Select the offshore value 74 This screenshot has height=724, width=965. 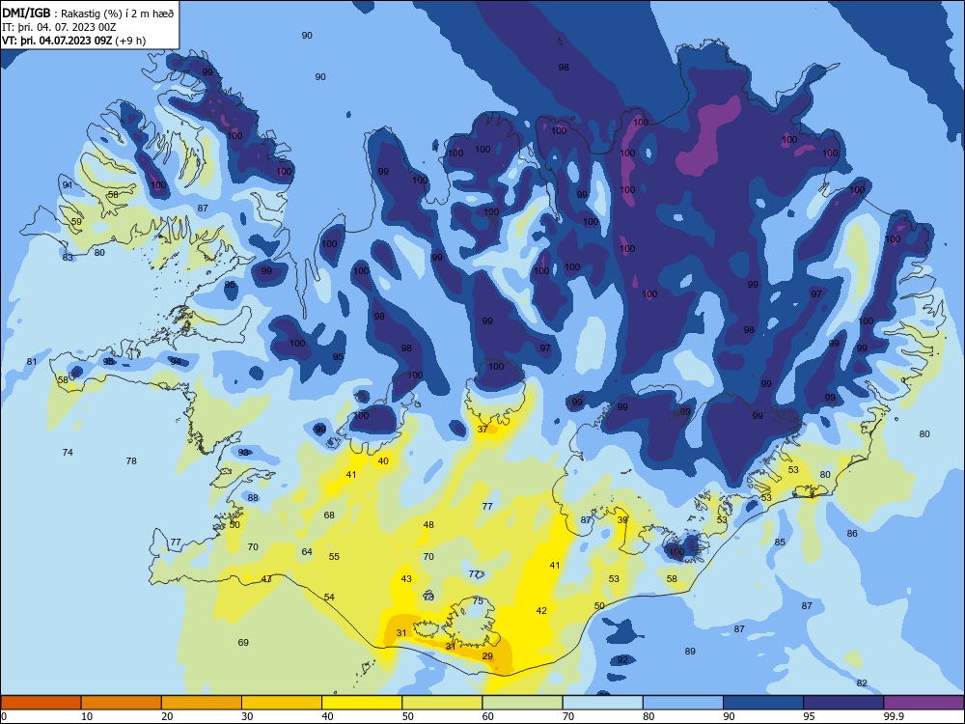pyautogui.click(x=68, y=453)
